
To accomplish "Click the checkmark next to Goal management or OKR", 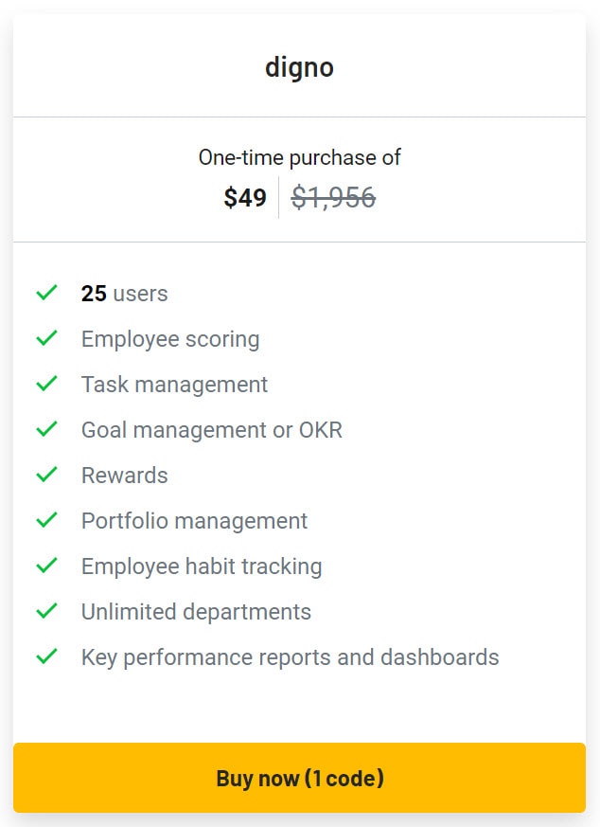I will click(x=45, y=429).
